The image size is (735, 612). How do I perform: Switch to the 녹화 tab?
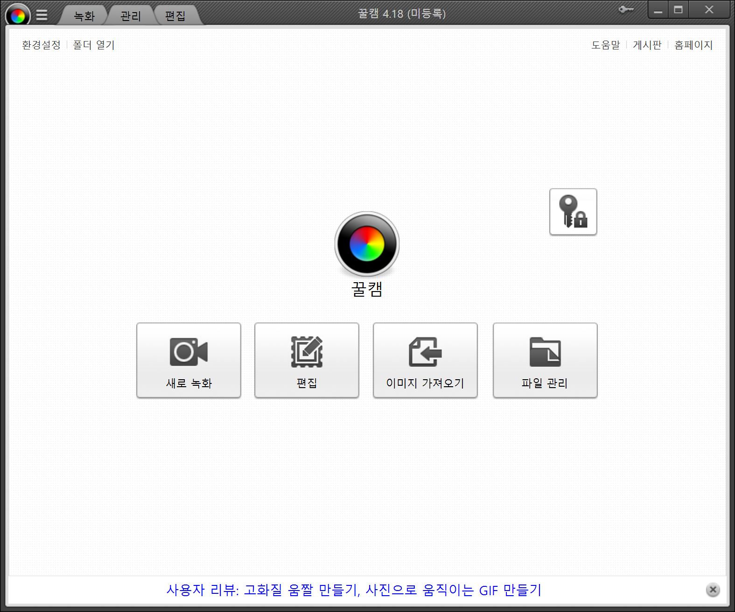pos(84,16)
